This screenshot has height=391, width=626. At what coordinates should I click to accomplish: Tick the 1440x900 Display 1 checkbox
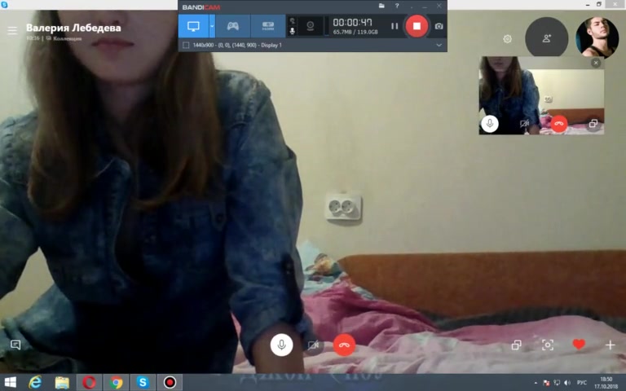pyautogui.click(x=187, y=45)
